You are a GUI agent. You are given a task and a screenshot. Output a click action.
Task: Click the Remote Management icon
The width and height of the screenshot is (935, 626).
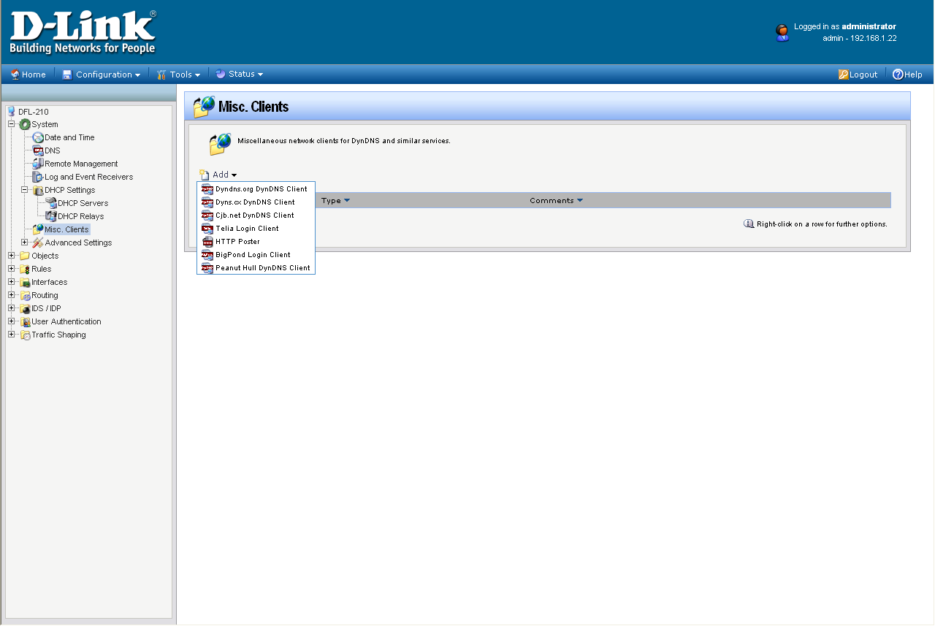pos(38,164)
